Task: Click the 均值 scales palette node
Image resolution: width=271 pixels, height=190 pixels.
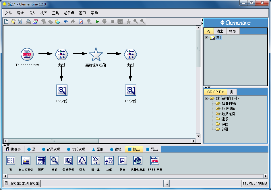Action: 109,160
